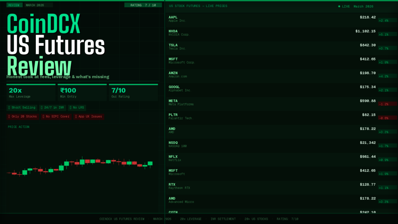
Task: Select the RATING 7 / 10 header badge
Action: pyautogui.click(x=143, y=5)
